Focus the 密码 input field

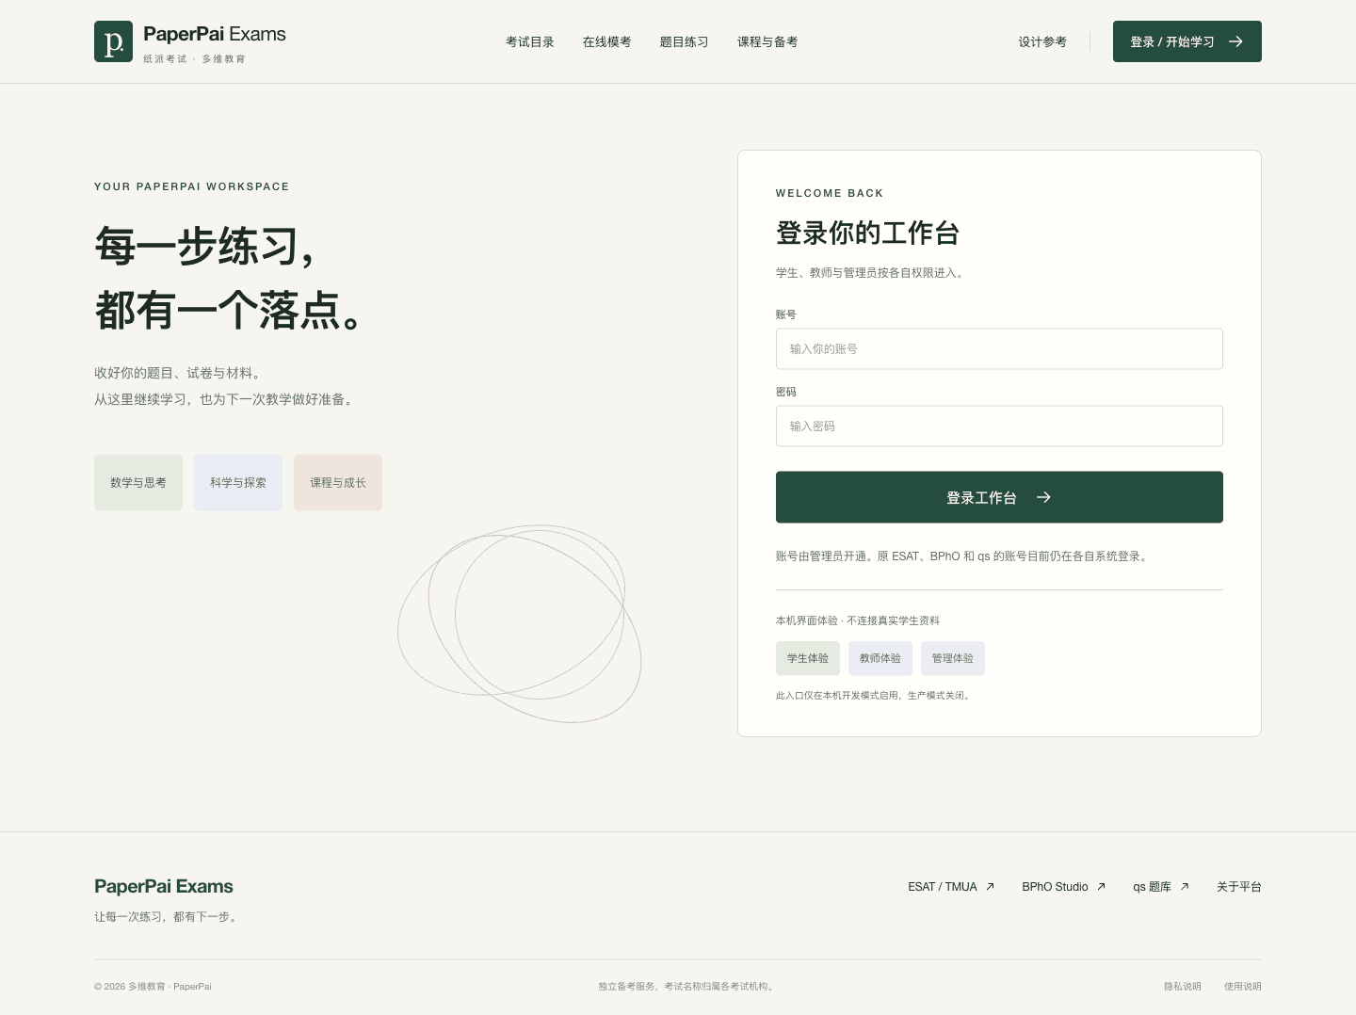coord(999,426)
